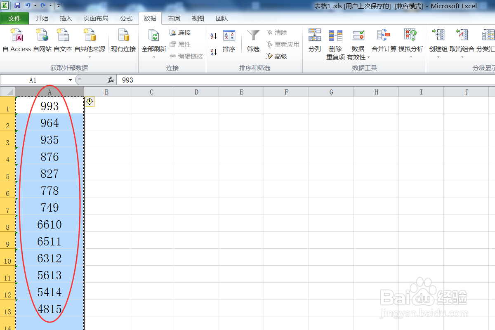The height and width of the screenshot is (330, 495).
Task: Click Remove Duplicates icon
Action: click(335, 35)
